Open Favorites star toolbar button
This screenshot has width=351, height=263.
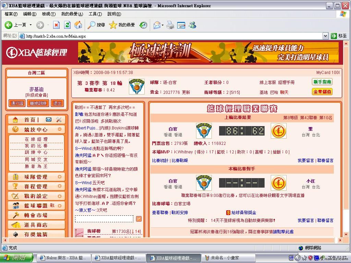pos(122,25)
